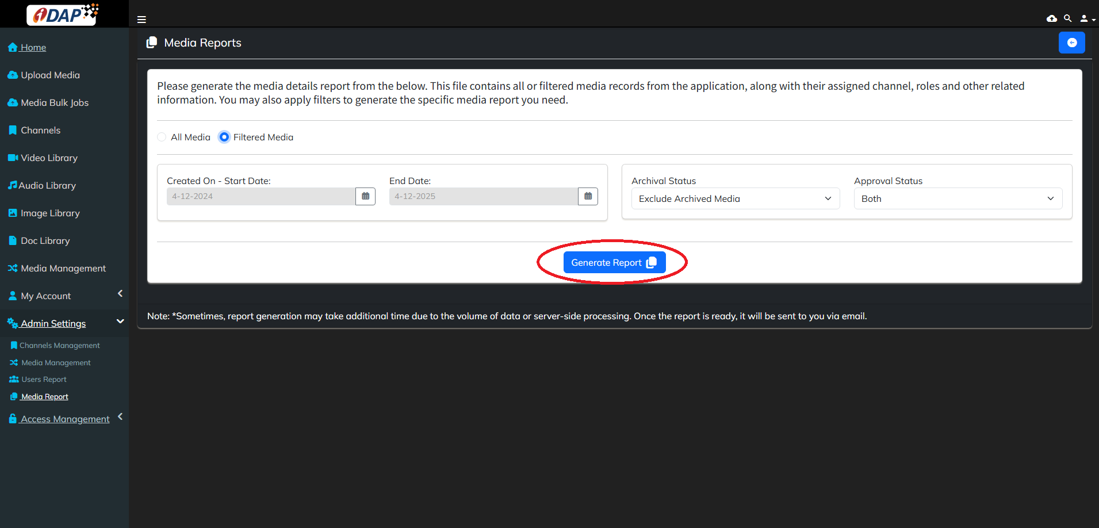This screenshot has width=1099, height=528.
Task: Open the Start Date calendar picker
Action: [365, 196]
